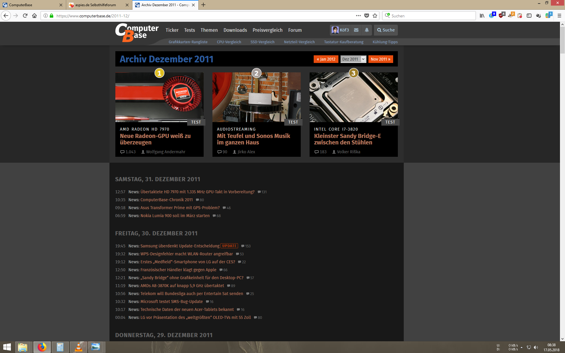This screenshot has width=565, height=353.
Task: Reload the page
Action: (x=25, y=16)
